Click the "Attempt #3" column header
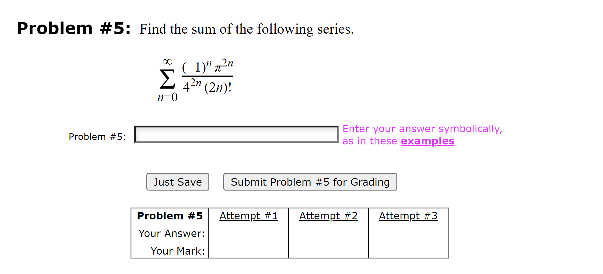The height and width of the screenshot is (274, 603). tap(408, 216)
